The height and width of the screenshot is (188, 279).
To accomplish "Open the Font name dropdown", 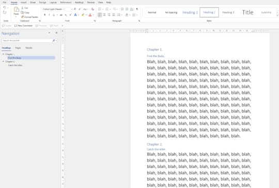I will click(64, 9).
